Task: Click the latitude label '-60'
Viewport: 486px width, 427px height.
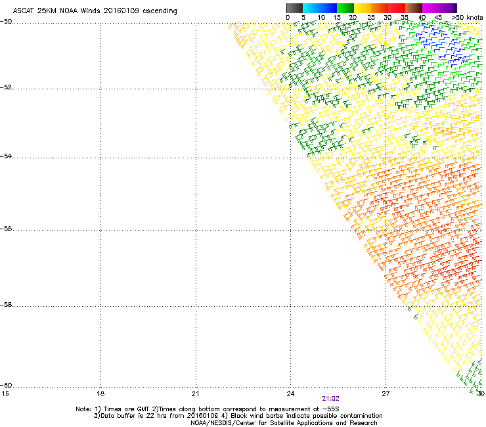Action: (6, 386)
